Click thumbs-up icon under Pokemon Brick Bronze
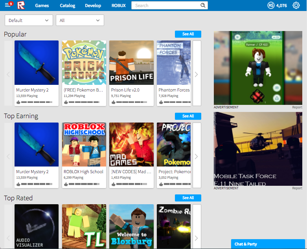The width and height of the screenshot is (307, 249). click(66, 102)
